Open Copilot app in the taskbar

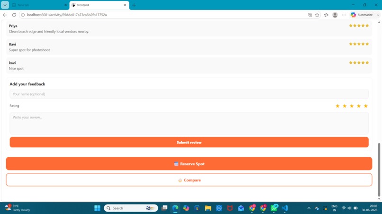[x=186, y=208]
